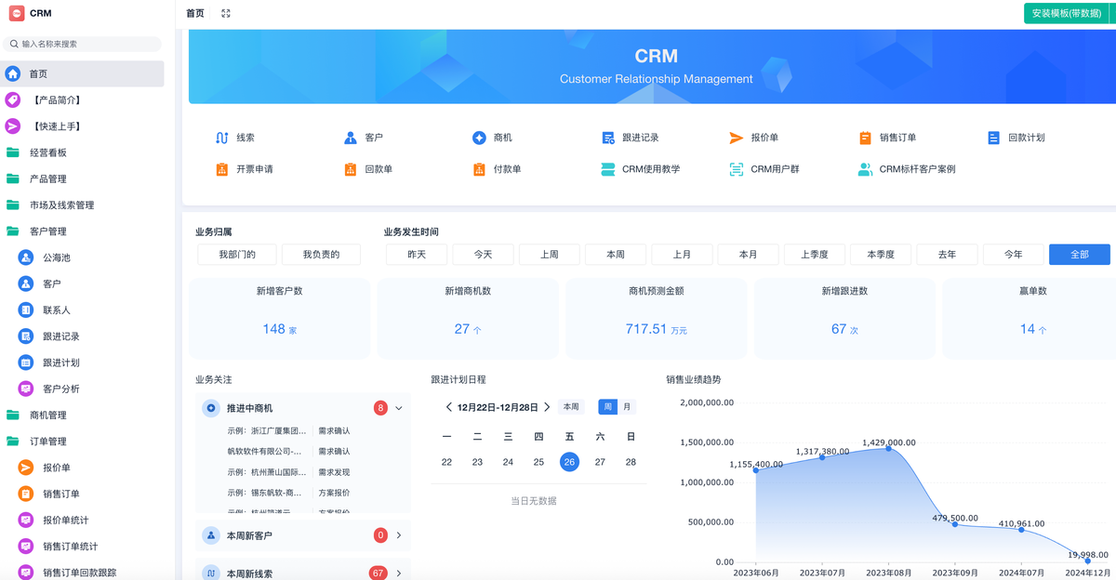This screenshot has height=580, width=1116.
Task: Open 报价单 shortcut in the dashboard grid
Action: point(754,138)
